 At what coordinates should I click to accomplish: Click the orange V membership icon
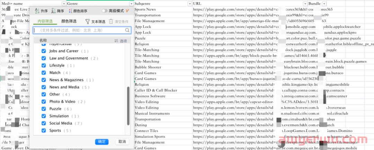pos(127,11)
